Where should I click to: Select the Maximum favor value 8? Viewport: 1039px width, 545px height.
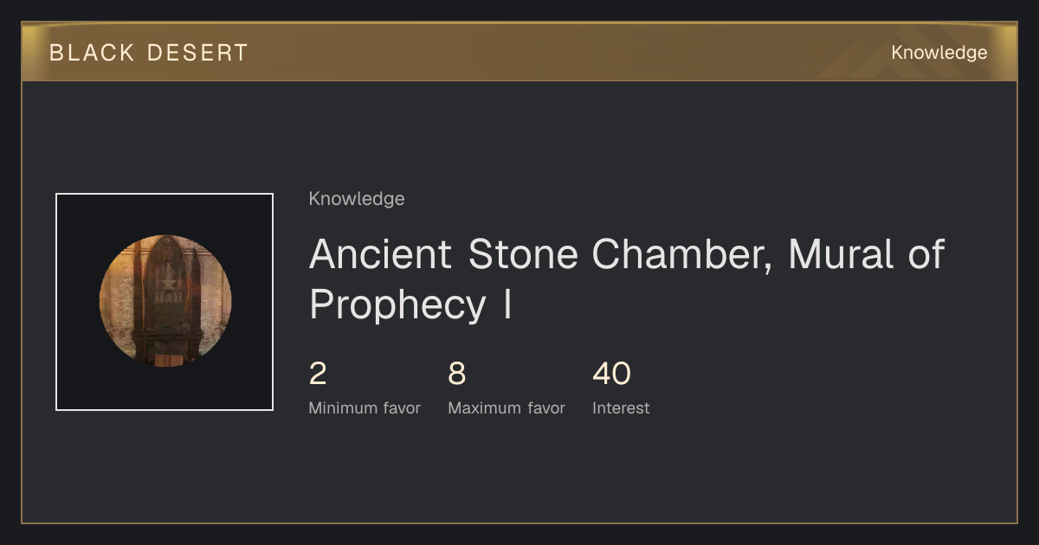(457, 374)
